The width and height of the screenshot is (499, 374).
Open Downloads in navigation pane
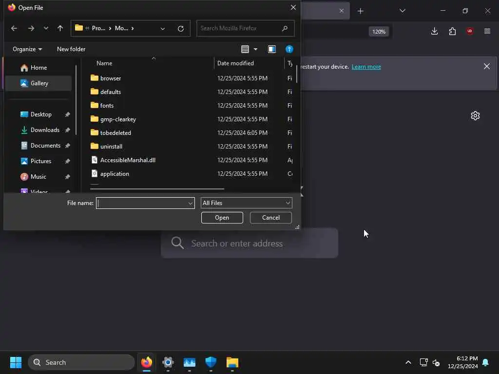point(45,130)
